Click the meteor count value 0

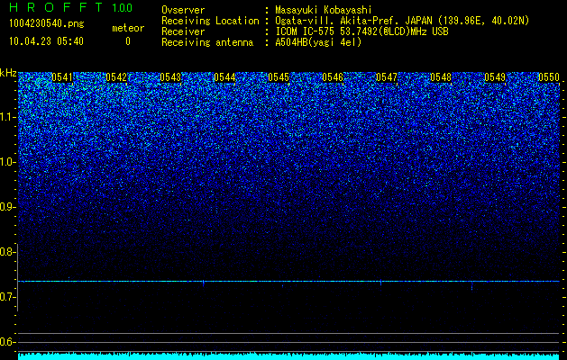[128, 41]
